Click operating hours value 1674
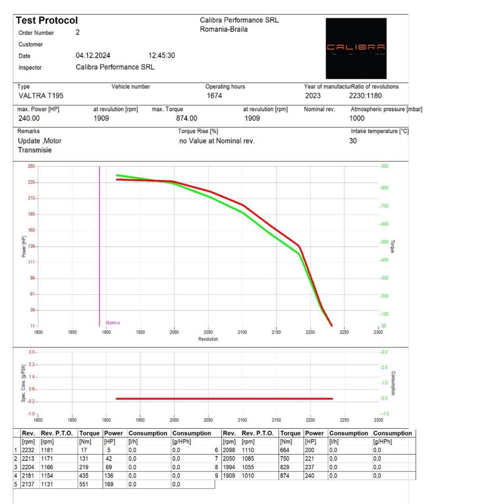500x504 pixels. click(x=215, y=96)
